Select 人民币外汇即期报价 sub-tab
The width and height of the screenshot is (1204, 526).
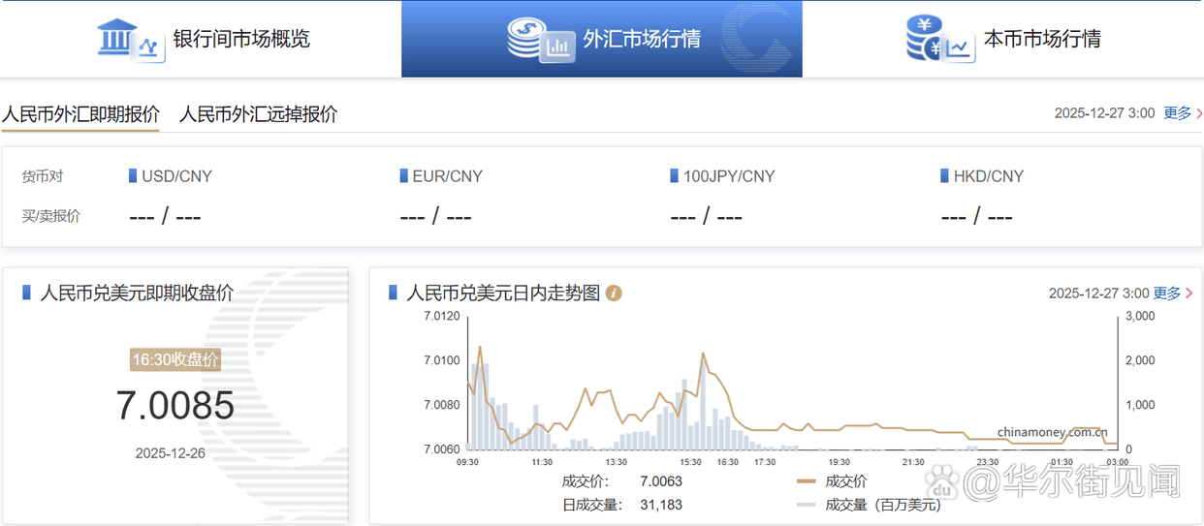click(x=80, y=114)
